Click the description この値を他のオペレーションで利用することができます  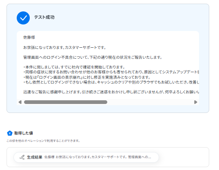pos(43,141)
